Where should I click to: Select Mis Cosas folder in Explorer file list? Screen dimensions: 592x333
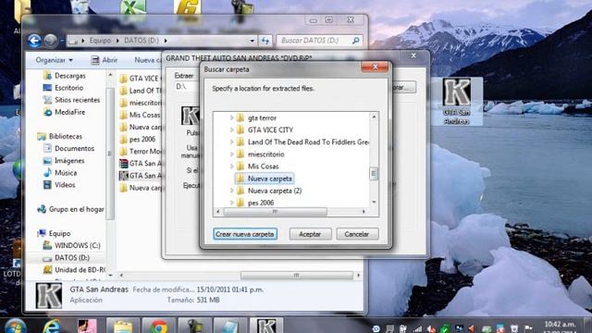(x=140, y=115)
